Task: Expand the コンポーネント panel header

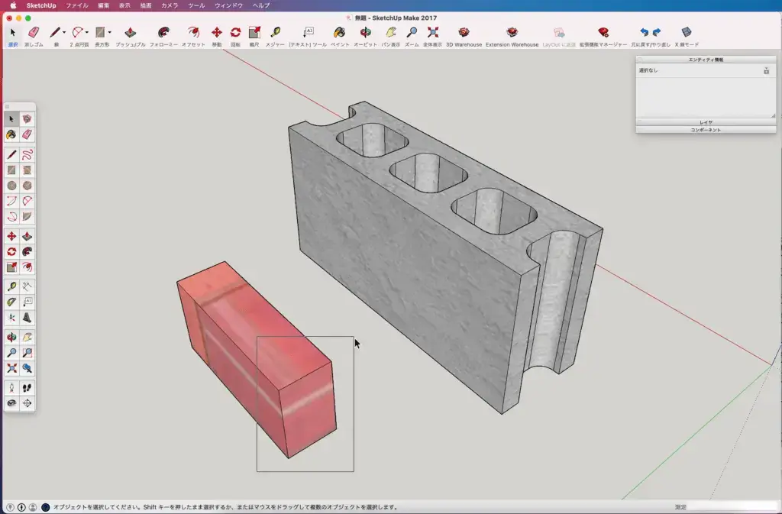Action: pyautogui.click(x=706, y=130)
